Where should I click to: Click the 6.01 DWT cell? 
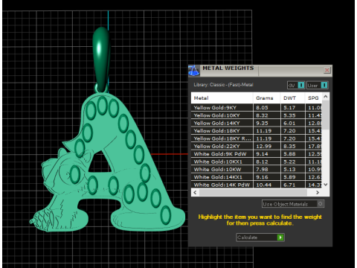tap(293, 123)
